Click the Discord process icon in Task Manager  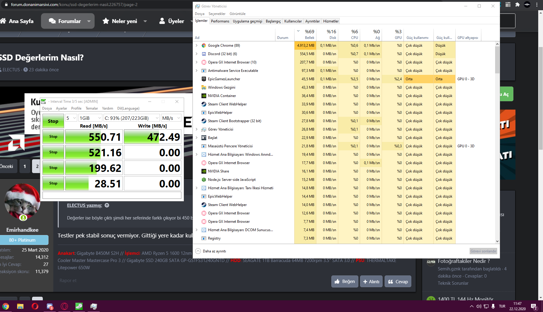[204, 54]
